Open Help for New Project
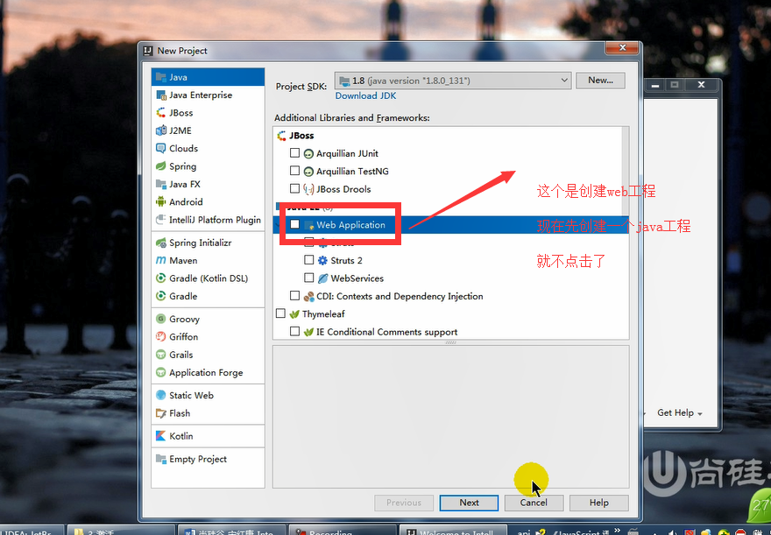 [x=599, y=503]
